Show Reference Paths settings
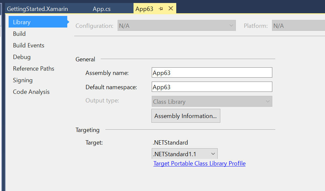Viewport: 325px width, 191px height. (x=33, y=69)
